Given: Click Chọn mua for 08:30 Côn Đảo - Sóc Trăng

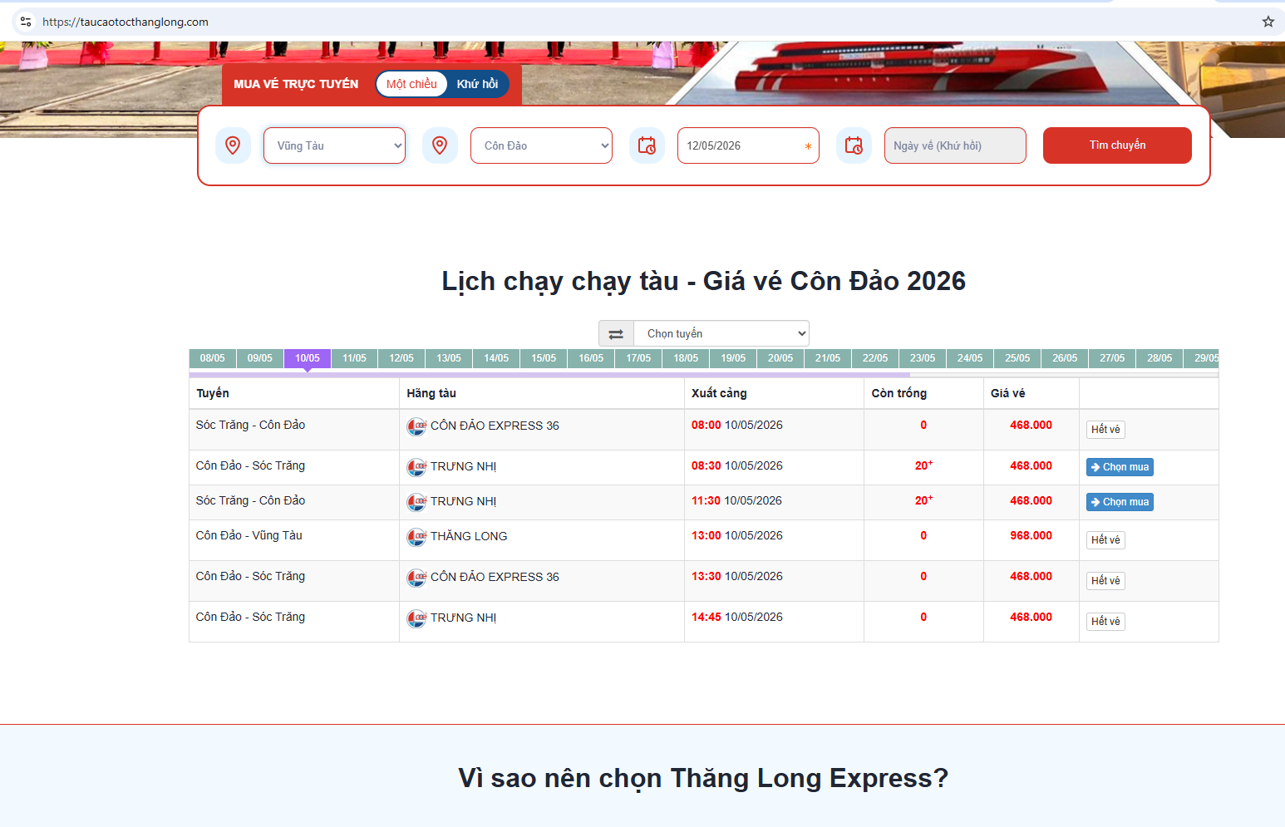Looking at the screenshot, I should pos(1120,467).
